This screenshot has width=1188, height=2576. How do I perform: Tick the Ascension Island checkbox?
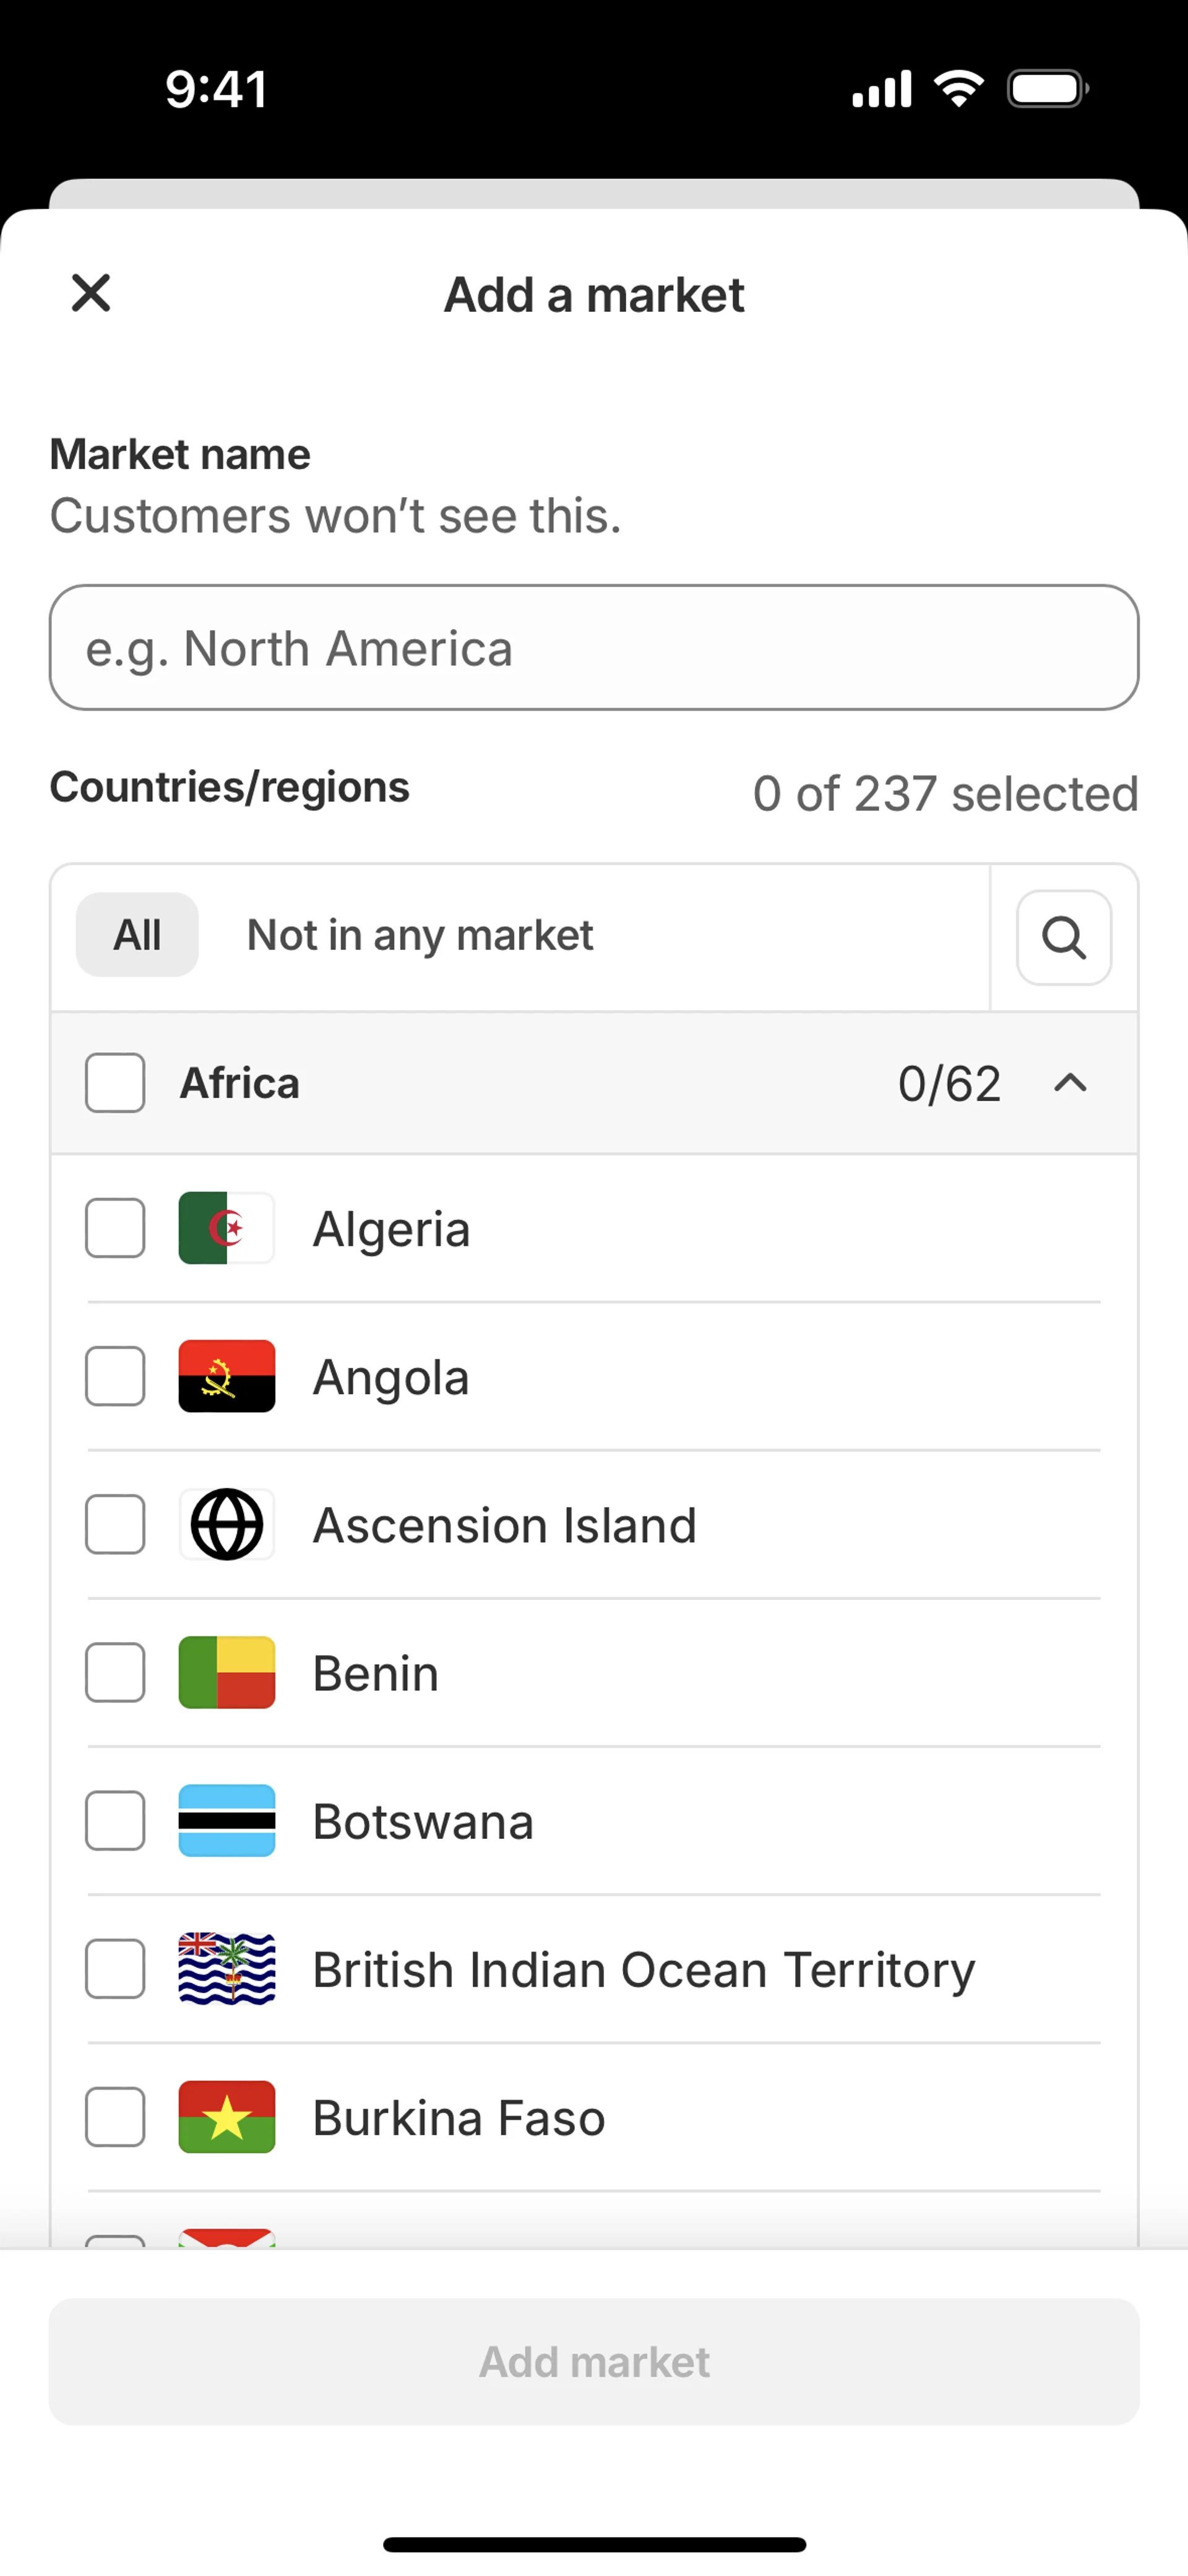115,1524
